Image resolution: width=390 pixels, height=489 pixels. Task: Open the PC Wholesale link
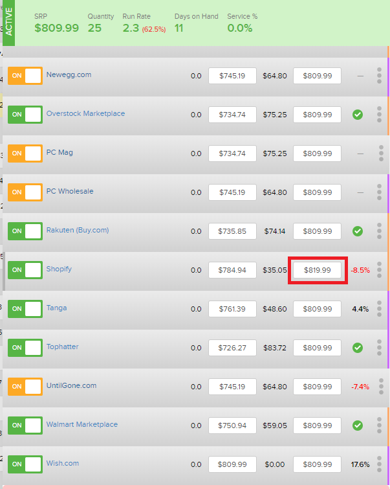[x=70, y=191]
